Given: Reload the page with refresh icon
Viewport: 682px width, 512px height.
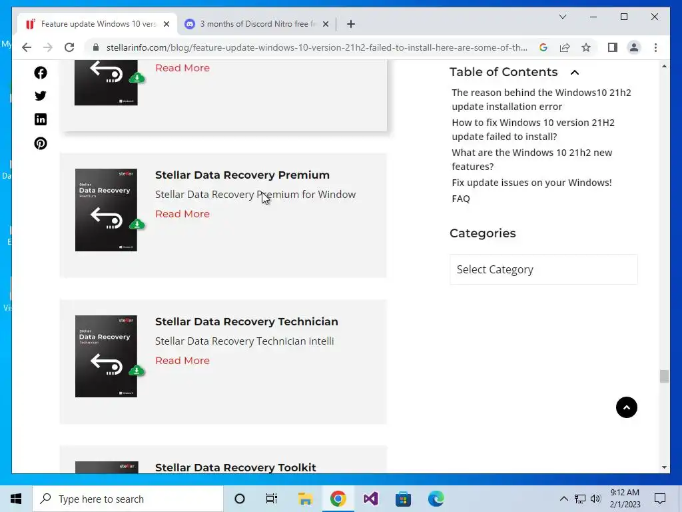Looking at the screenshot, I should point(69,47).
